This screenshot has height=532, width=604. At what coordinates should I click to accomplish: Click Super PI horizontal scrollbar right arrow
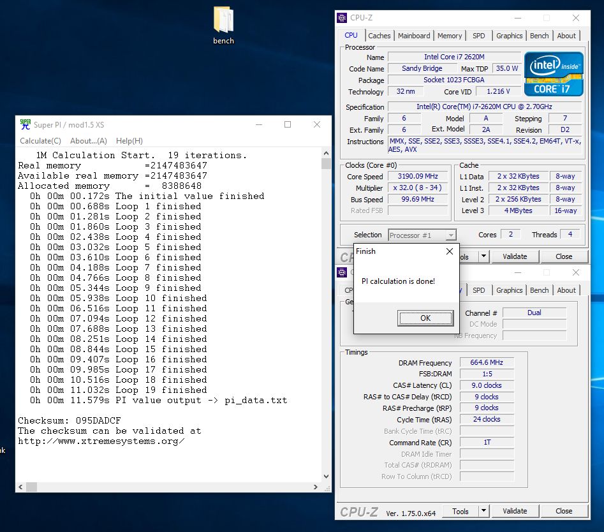(x=316, y=487)
